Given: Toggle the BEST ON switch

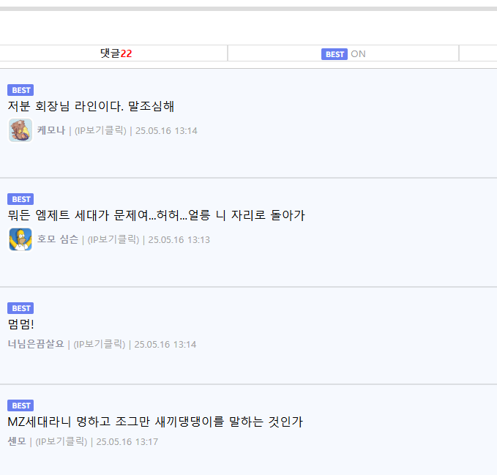Looking at the screenshot, I should 343,54.
